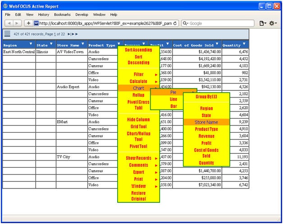Open Product Type column dropdown arrow
Image resolution: width=283 pixels, height=224 pixels.
click(x=119, y=44)
